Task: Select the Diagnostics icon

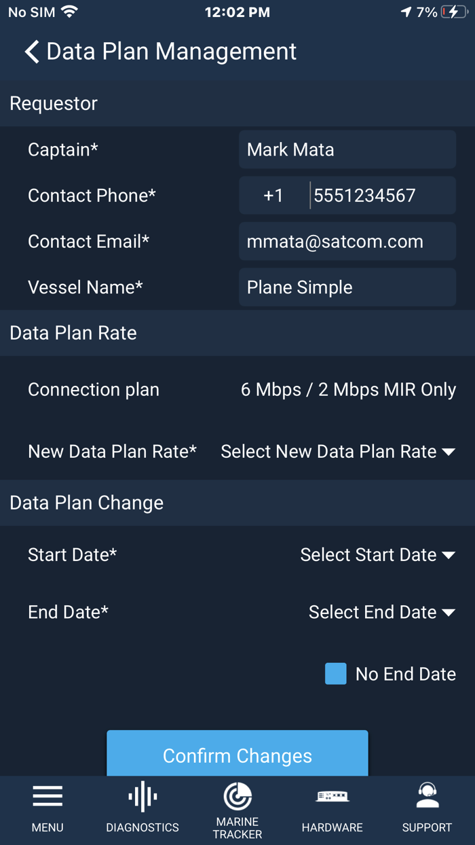Action: [142, 800]
